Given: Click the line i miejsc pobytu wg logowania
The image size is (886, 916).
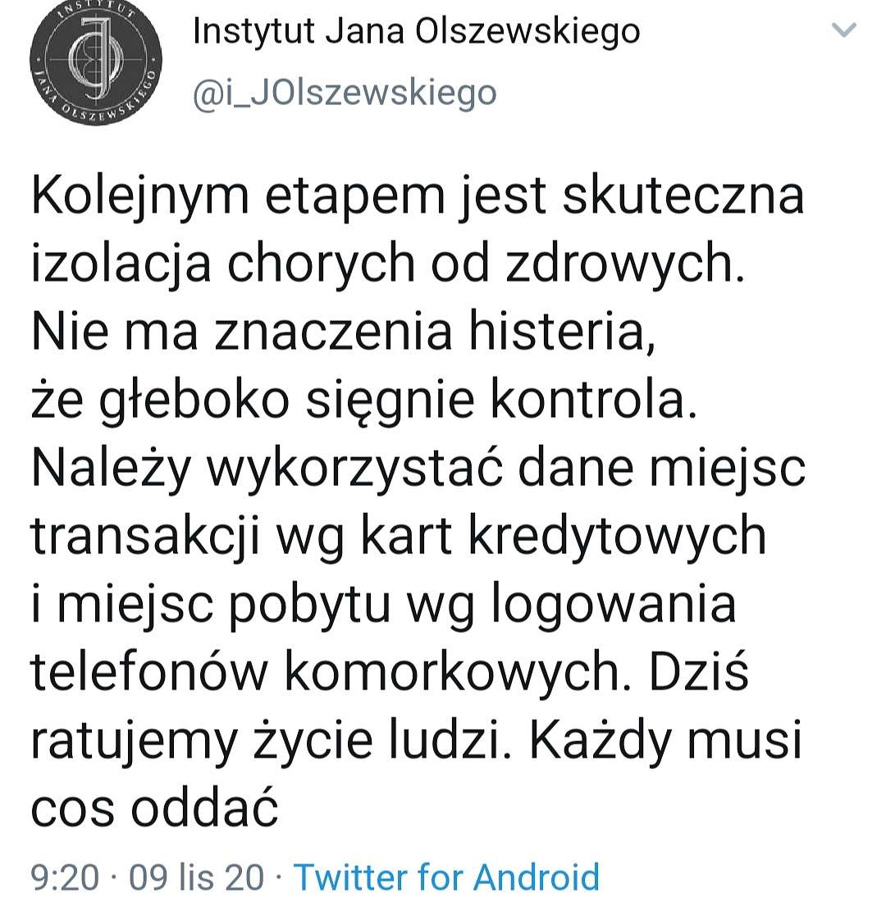Looking at the screenshot, I should pyautogui.click(x=383, y=605).
